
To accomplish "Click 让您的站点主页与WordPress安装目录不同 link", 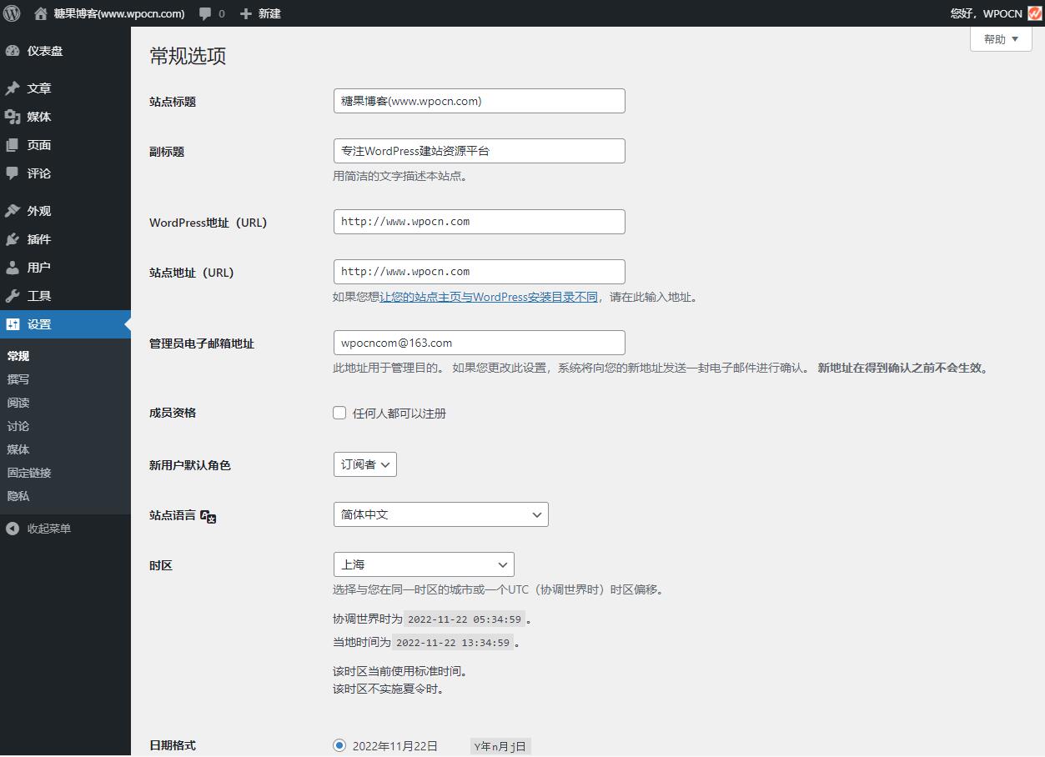I will [x=489, y=297].
